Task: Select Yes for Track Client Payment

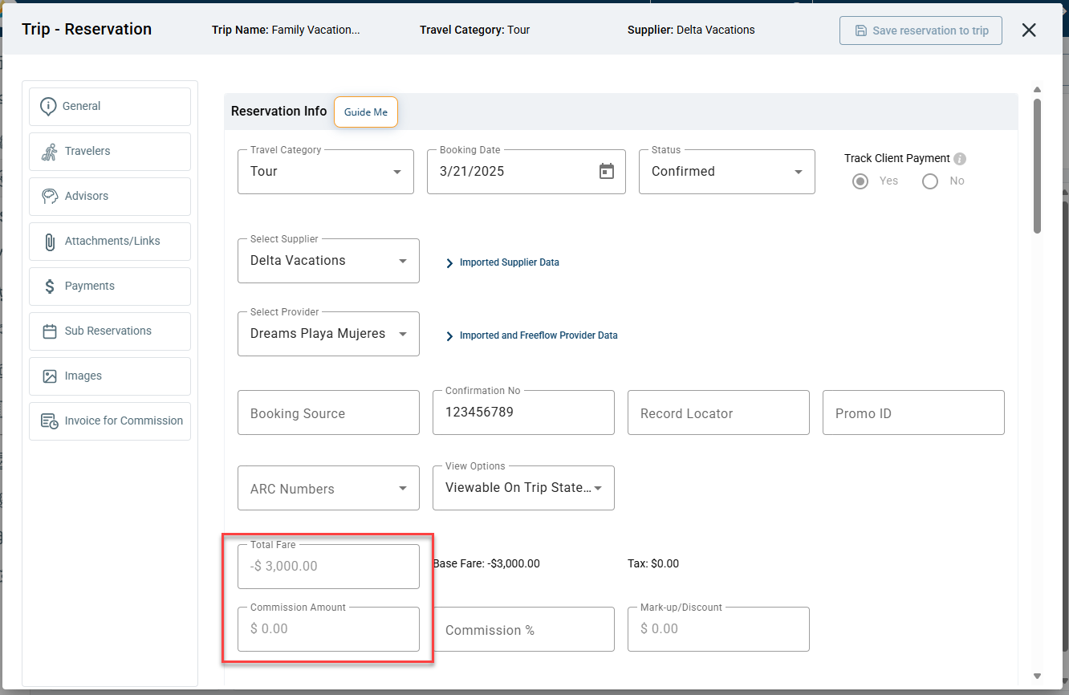Action: 860,181
